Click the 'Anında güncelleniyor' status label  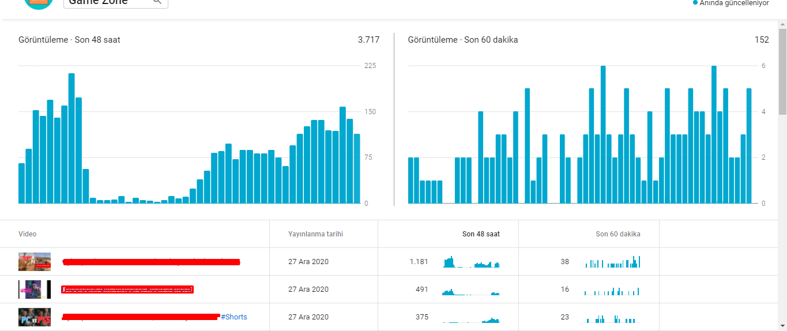[734, 3]
